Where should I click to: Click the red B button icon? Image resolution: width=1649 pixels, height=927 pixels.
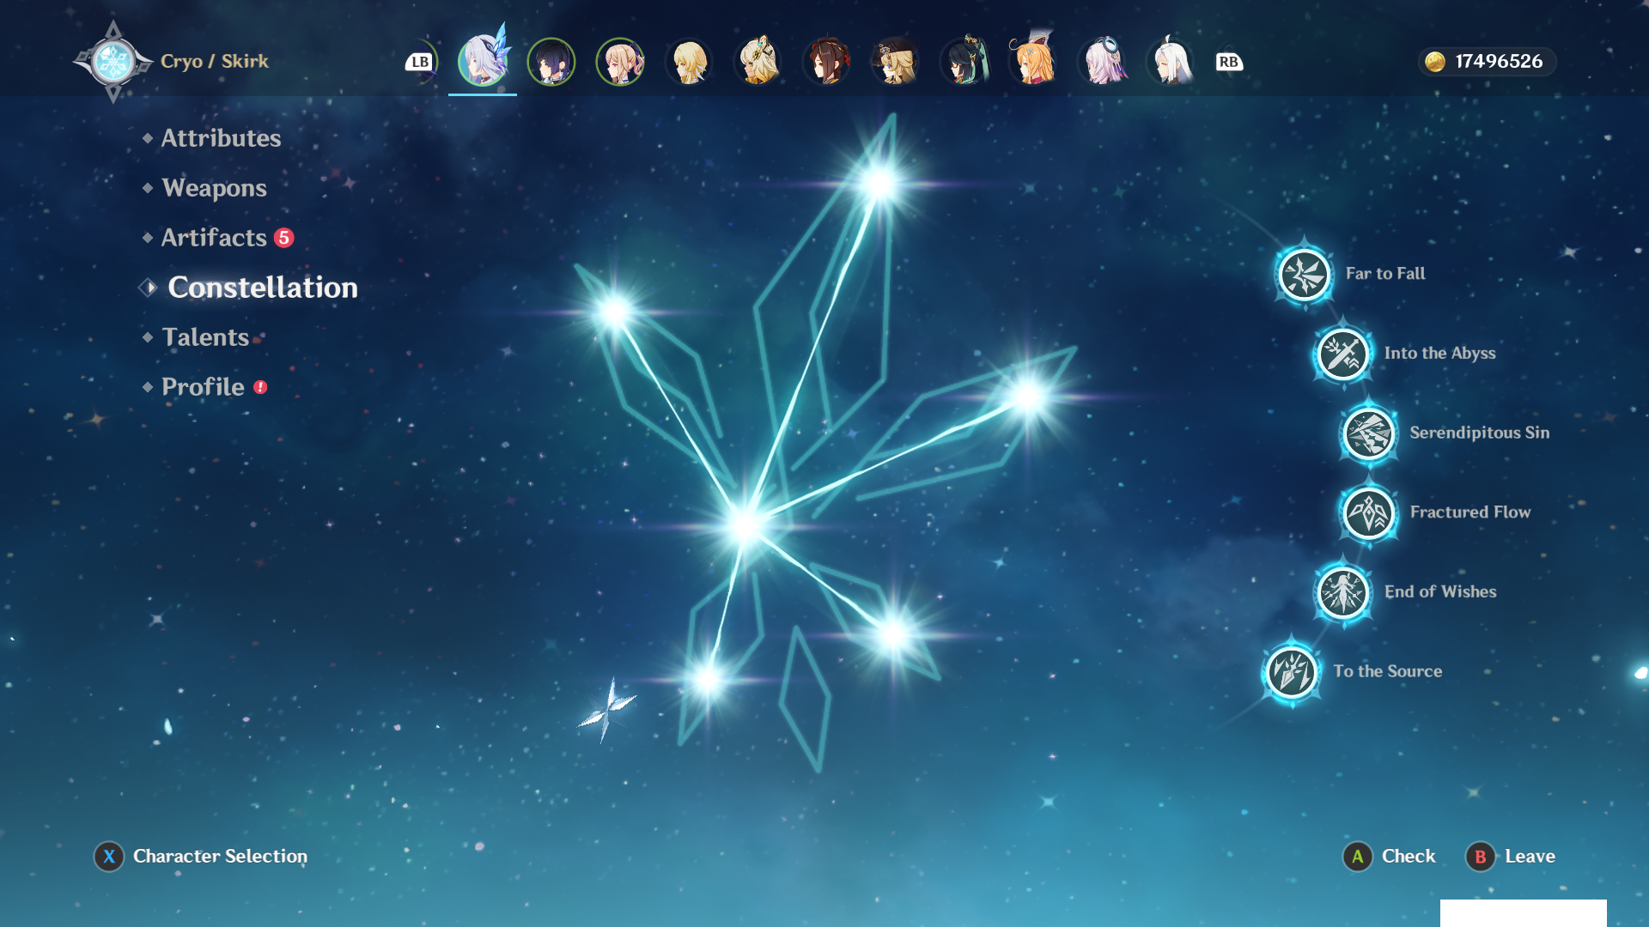(x=1480, y=857)
